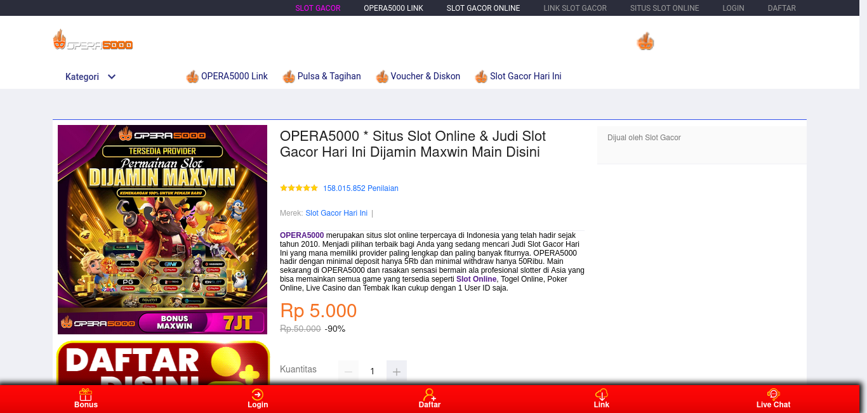Open SITUS SLOT ONLINE top menu item
Screen dimensions: 867x413
[665, 8]
